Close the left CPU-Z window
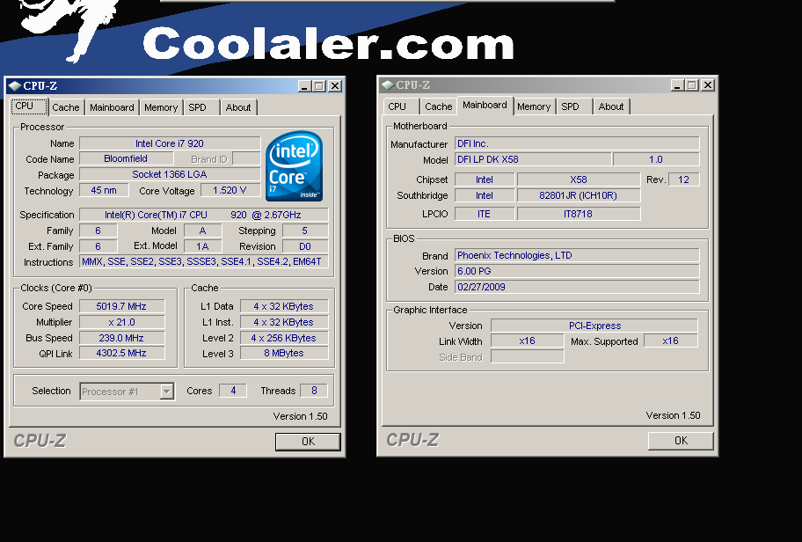802x542 pixels. (x=335, y=86)
